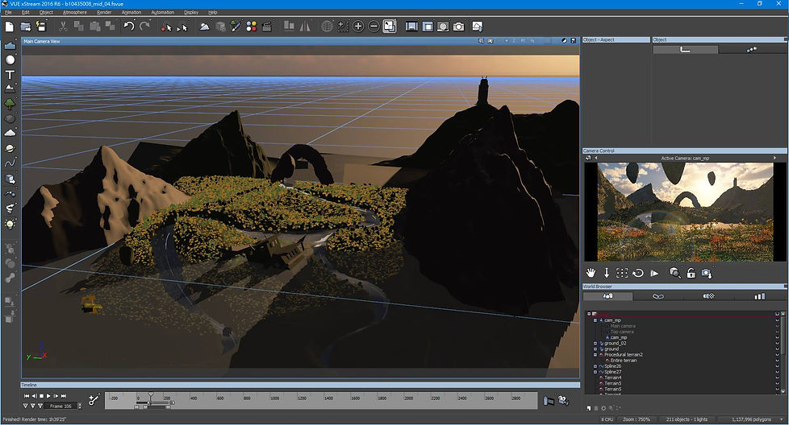This screenshot has height=425, width=789.
Task: Click the camera down arrow icon
Action: coord(607,273)
